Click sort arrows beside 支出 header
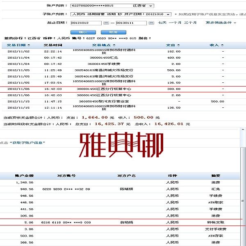Image resolution: width=246 pixels, height=246 pixels. (x=178, y=45)
